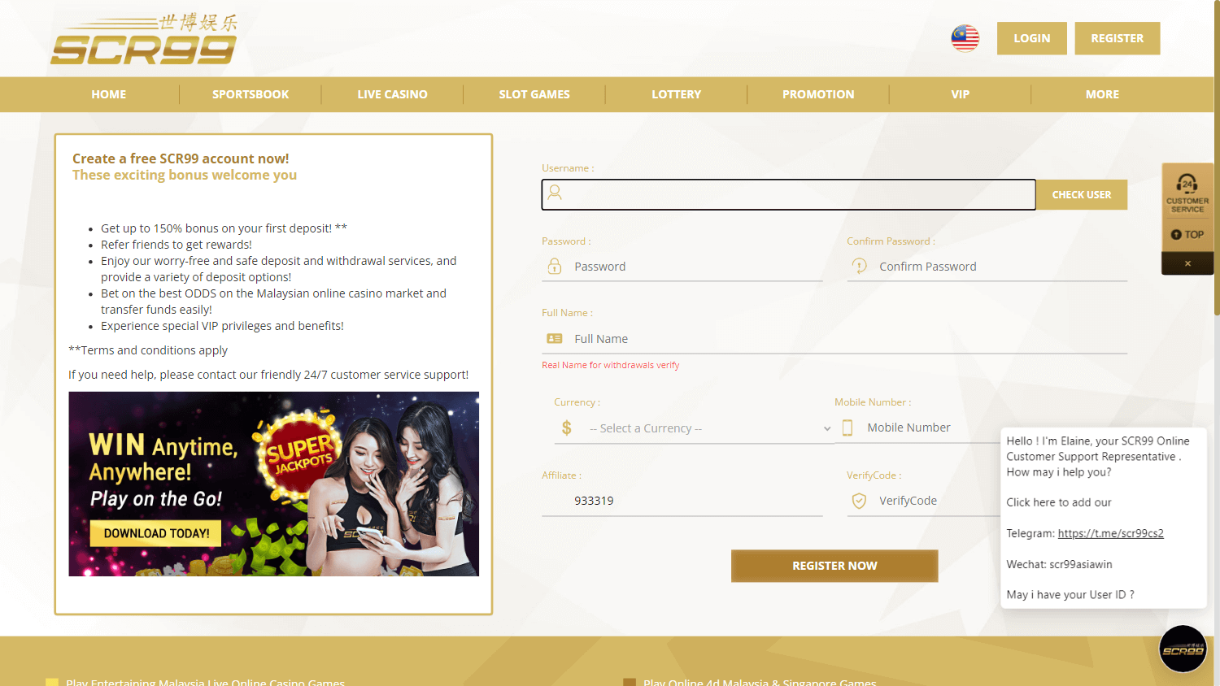Focus the Full Name input field
The height and width of the screenshot is (686, 1220).
834,339
